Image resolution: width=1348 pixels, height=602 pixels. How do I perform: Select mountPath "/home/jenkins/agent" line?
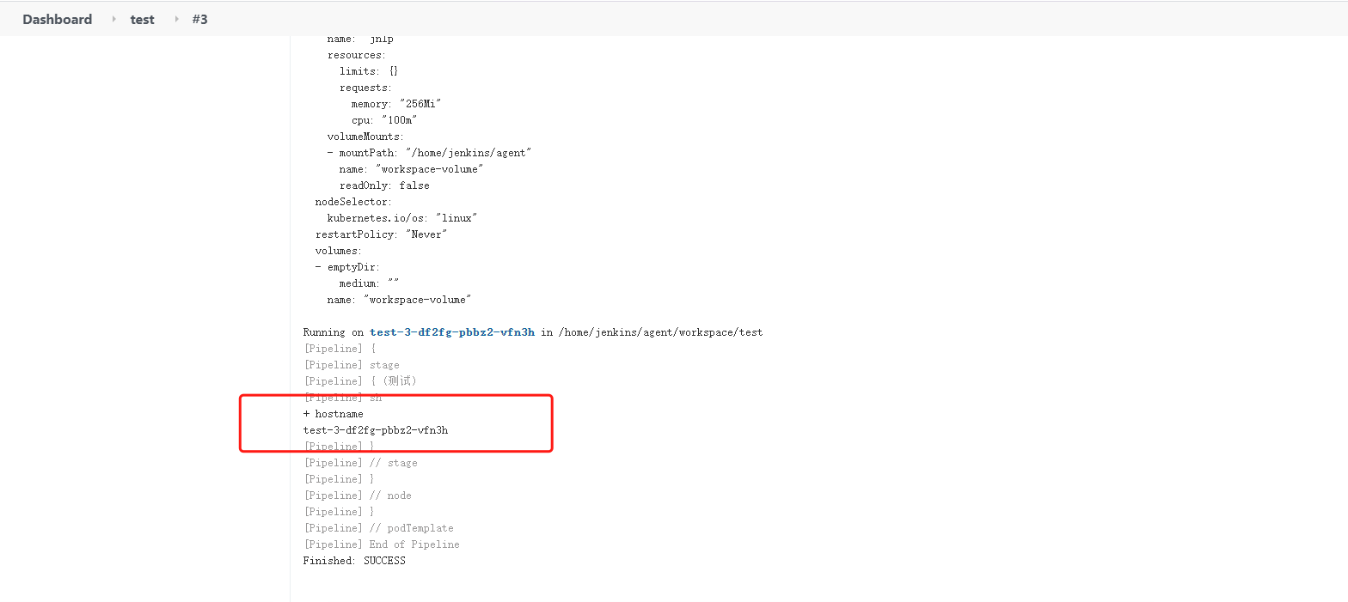click(429, 153)
